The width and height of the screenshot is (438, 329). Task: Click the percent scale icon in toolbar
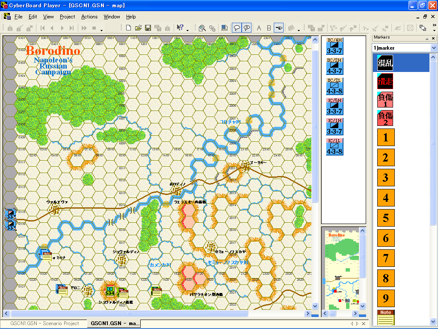(x=212, y=28)
